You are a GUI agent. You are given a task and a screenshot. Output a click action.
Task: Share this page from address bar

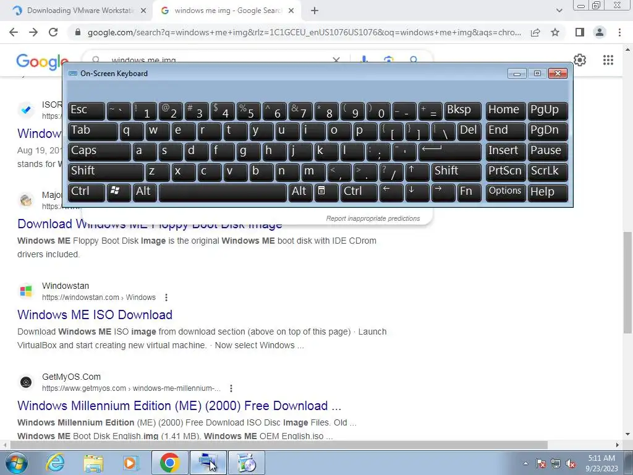535,32
